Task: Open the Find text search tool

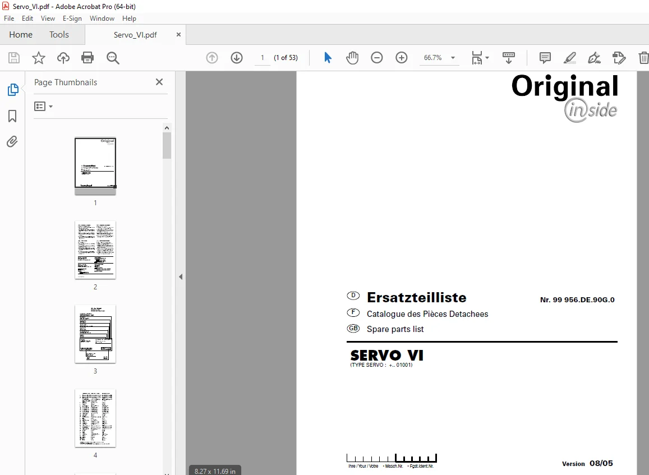Action: click(x=113, y=58)
